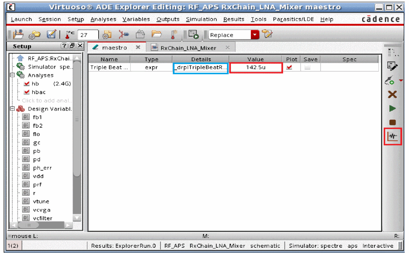Click the pencil notepad icon beside Replace
Image resolution: width=409 pixels, height=253 pixels.
pos(267,34)
